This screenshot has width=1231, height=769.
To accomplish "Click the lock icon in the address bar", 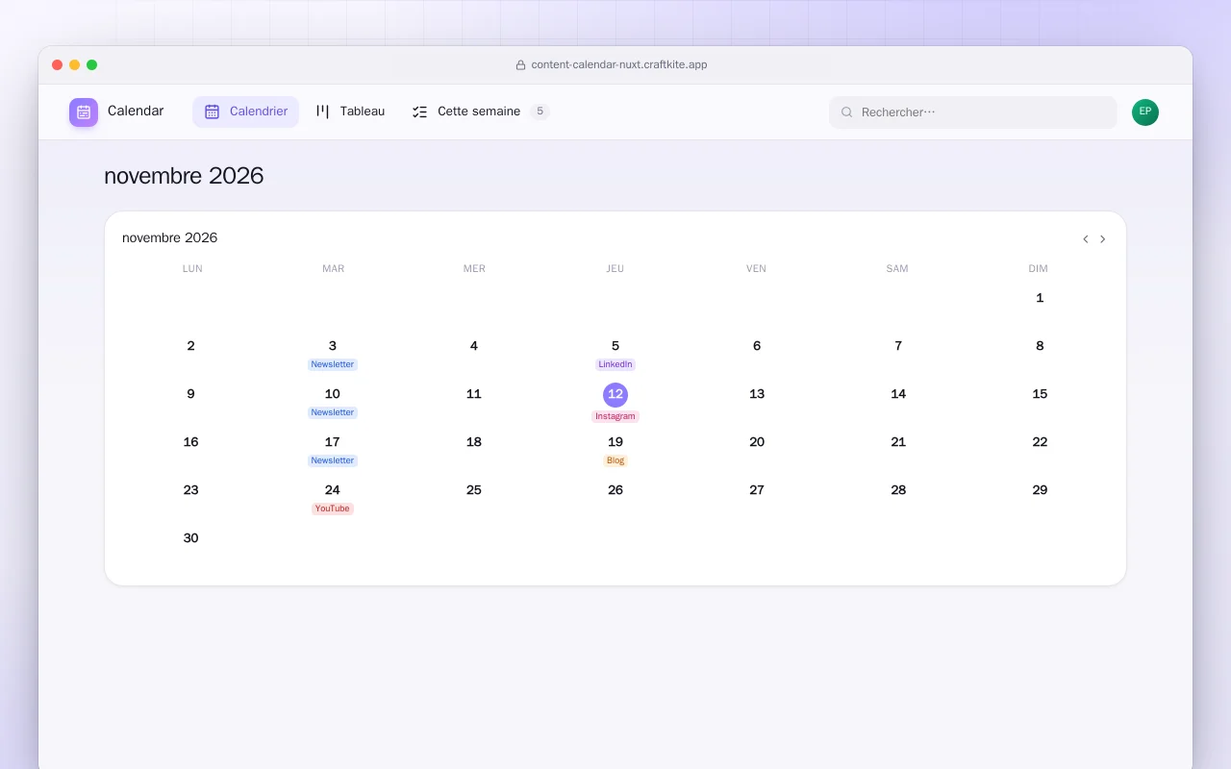I will click(520, 65).
